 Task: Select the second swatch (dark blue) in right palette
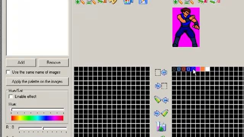coord(179,69)
